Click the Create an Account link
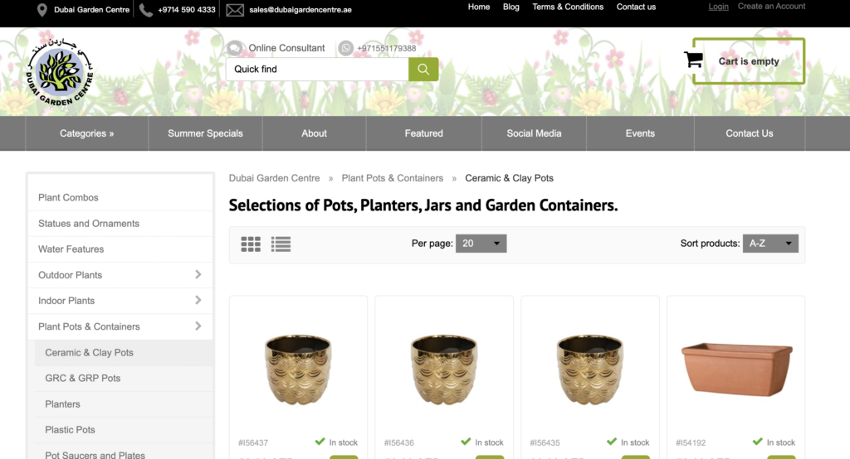Viewport: 850px width, 459px height. click(x=771, y=7)
